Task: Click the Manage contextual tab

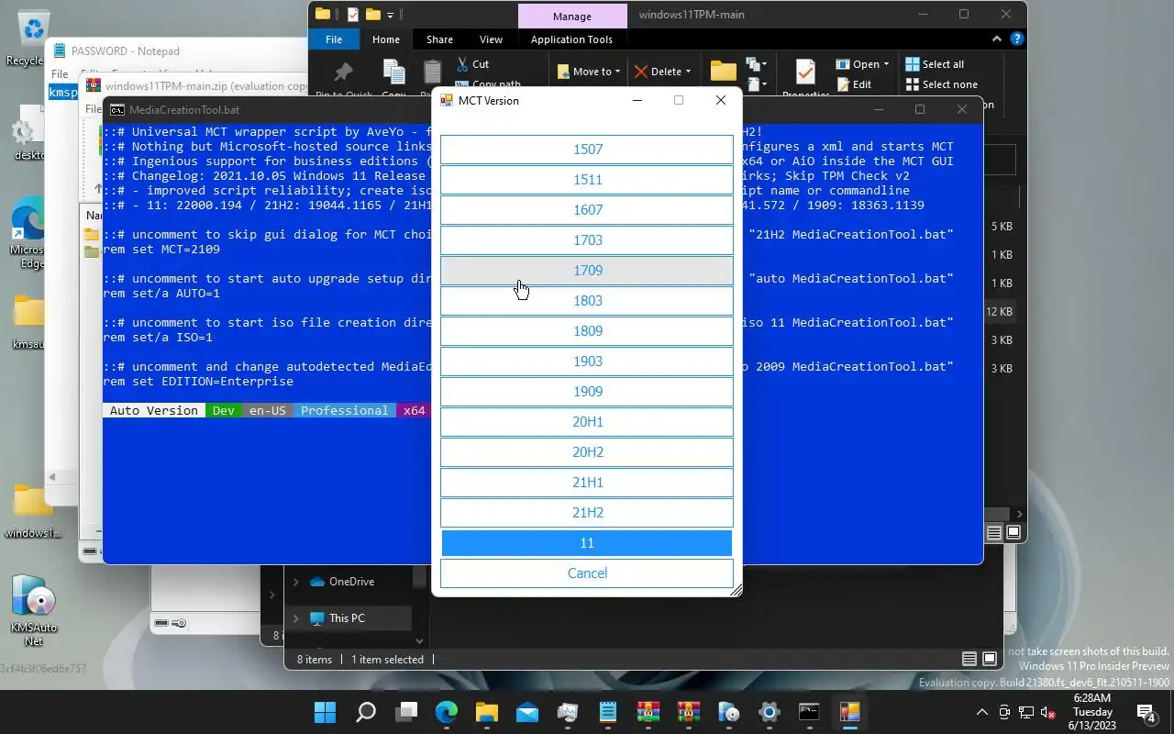Action: pos(571,17)
